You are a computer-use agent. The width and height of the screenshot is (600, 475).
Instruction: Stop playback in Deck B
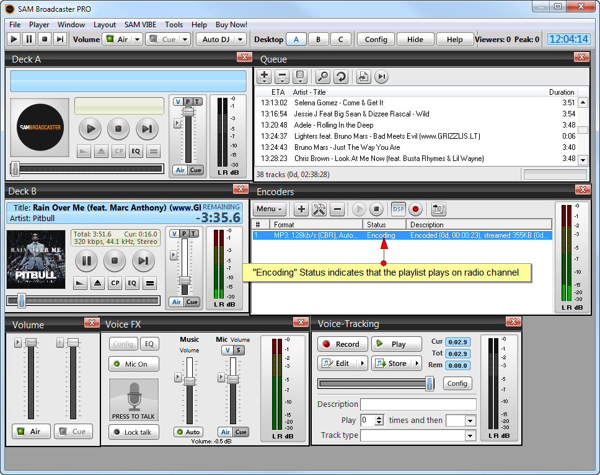(x=115, y=261)
